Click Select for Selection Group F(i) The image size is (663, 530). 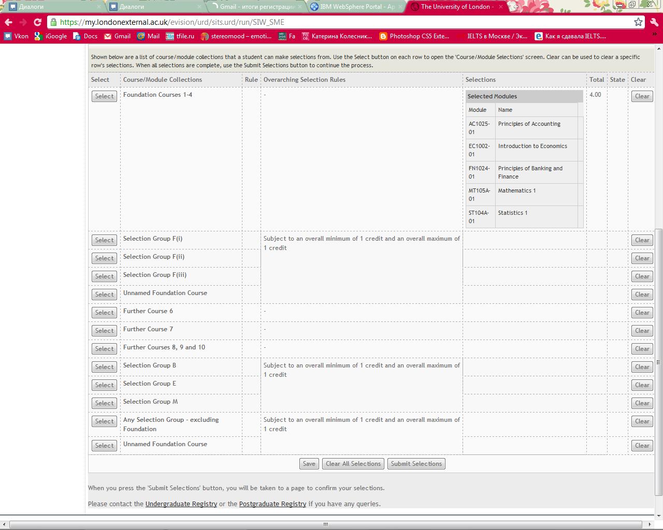104,240
